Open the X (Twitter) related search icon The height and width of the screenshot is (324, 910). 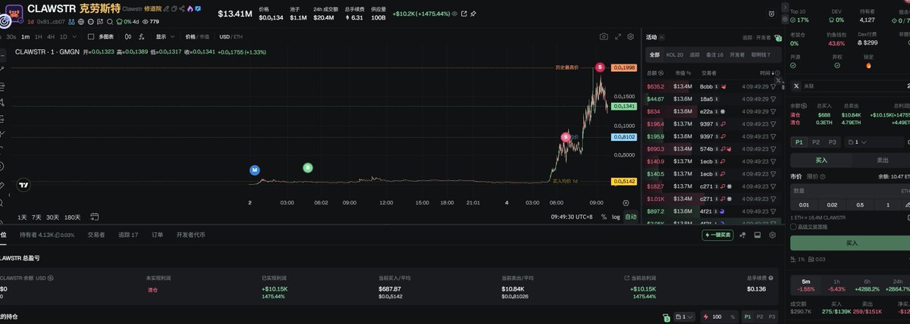(796, 86)
